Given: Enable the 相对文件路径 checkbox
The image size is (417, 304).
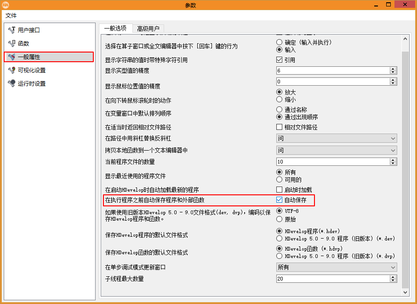Looking at the screenshot, I should [x=279, y=127].
